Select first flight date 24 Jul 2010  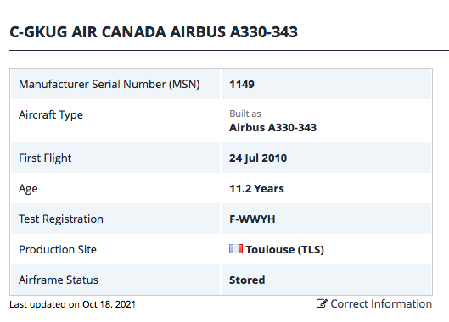[x=258, y=158]
